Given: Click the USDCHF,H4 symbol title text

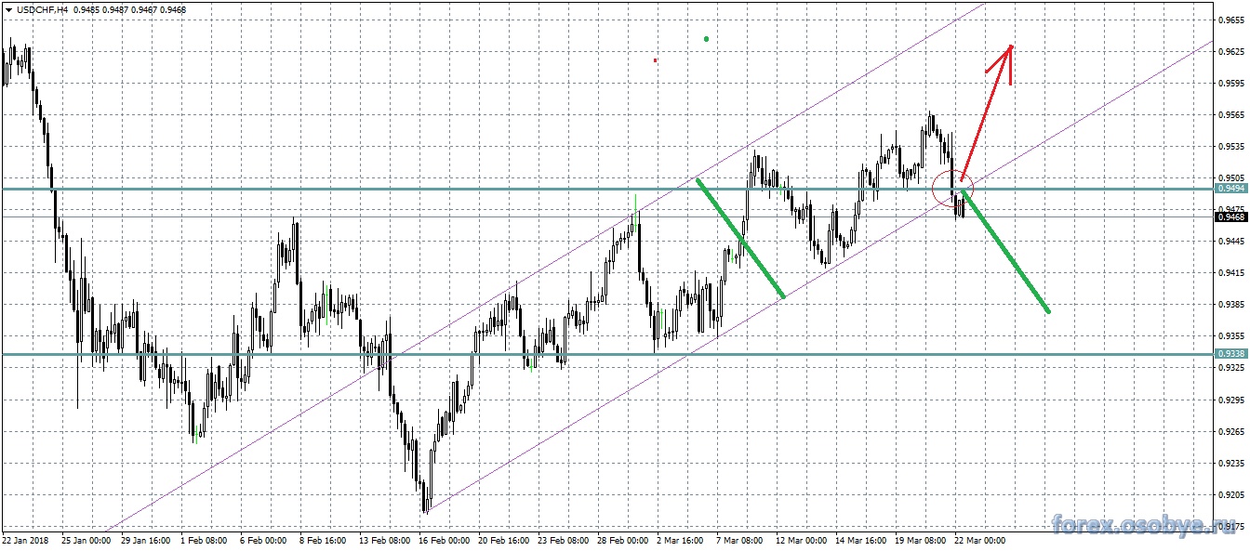Looking at the screenshot, I should point(41,9).
